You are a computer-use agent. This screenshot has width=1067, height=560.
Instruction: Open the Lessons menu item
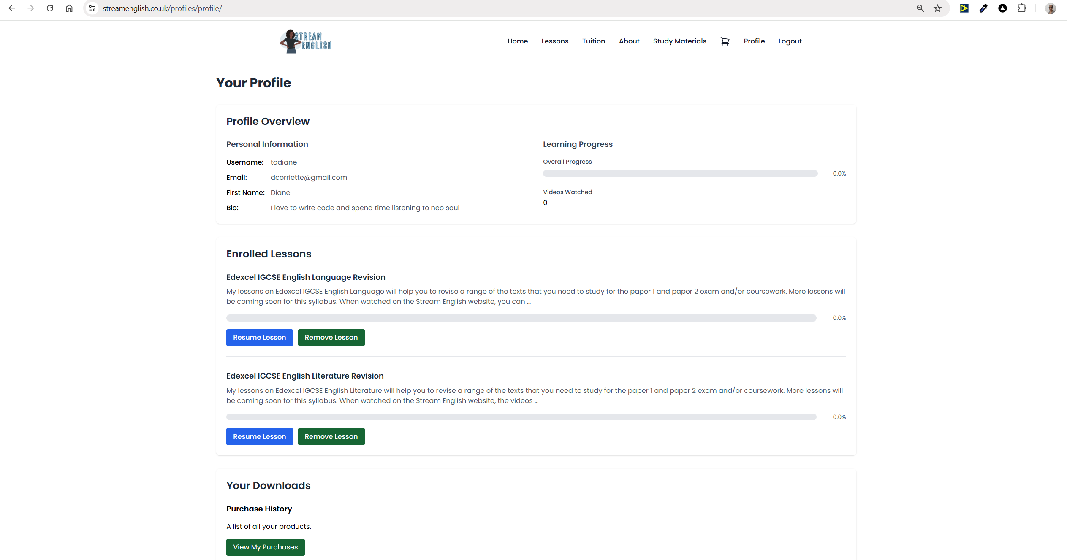(555, 41)
